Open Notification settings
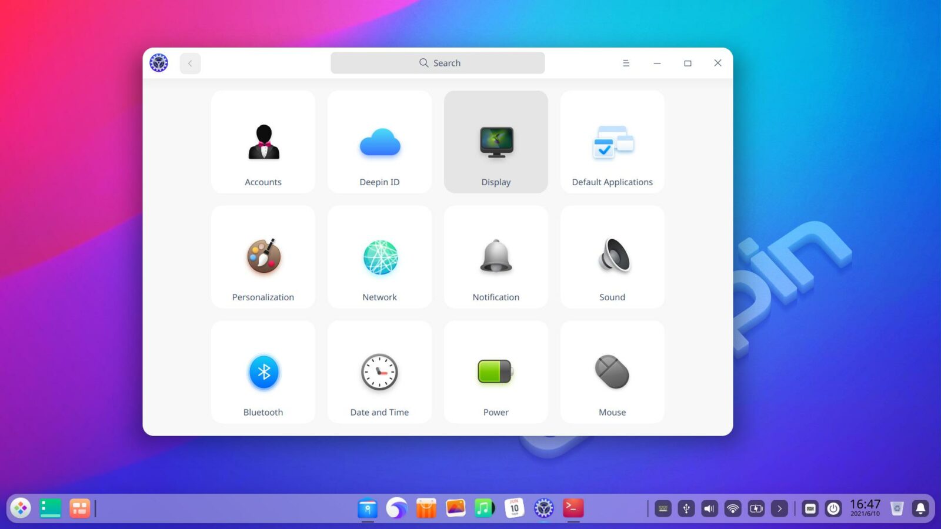Viewport: 941px width, 529px height. tap(496, 257)
